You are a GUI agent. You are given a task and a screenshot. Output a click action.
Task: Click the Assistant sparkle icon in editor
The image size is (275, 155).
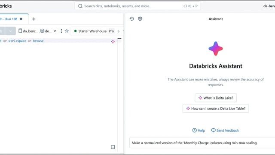point(113,41)
